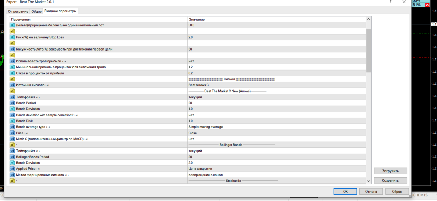Click the icon beside 'Applied Price'
Screen dimensions: 437x201
pos(12,169)
